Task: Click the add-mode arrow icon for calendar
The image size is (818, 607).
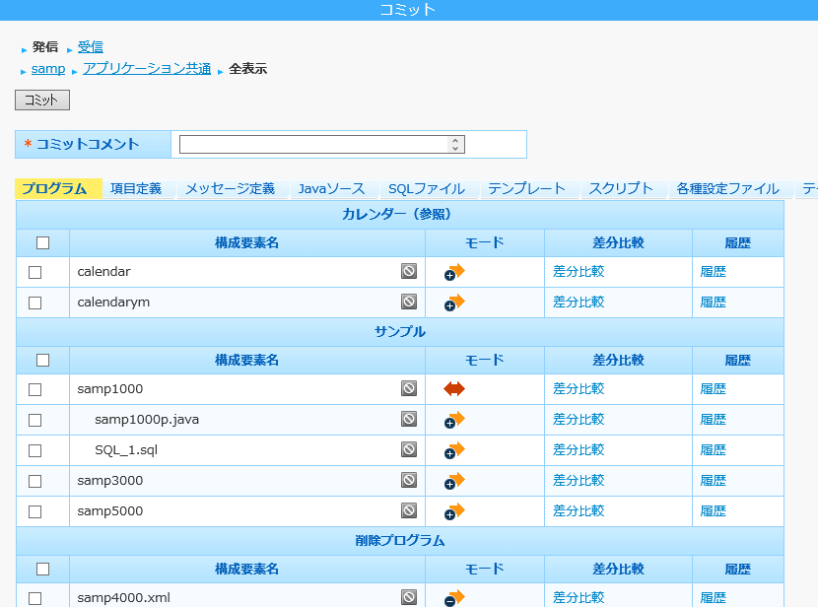Action: [x=454, y=272]
